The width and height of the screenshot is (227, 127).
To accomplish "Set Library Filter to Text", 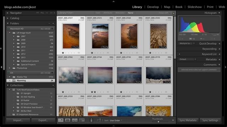I will [x=98, y=13].
